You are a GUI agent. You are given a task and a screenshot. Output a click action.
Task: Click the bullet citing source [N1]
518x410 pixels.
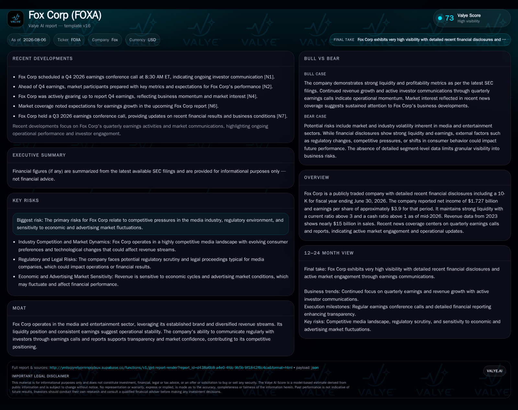point(146,77)
